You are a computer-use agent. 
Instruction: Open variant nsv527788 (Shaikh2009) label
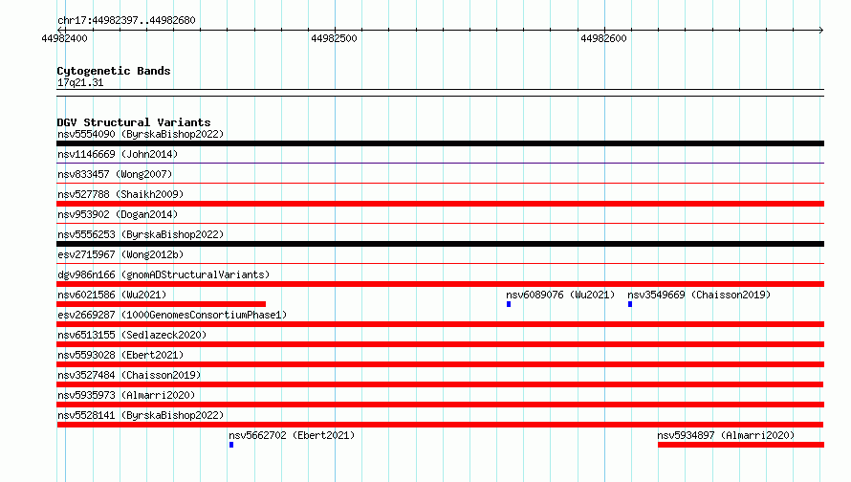(120, 194)
